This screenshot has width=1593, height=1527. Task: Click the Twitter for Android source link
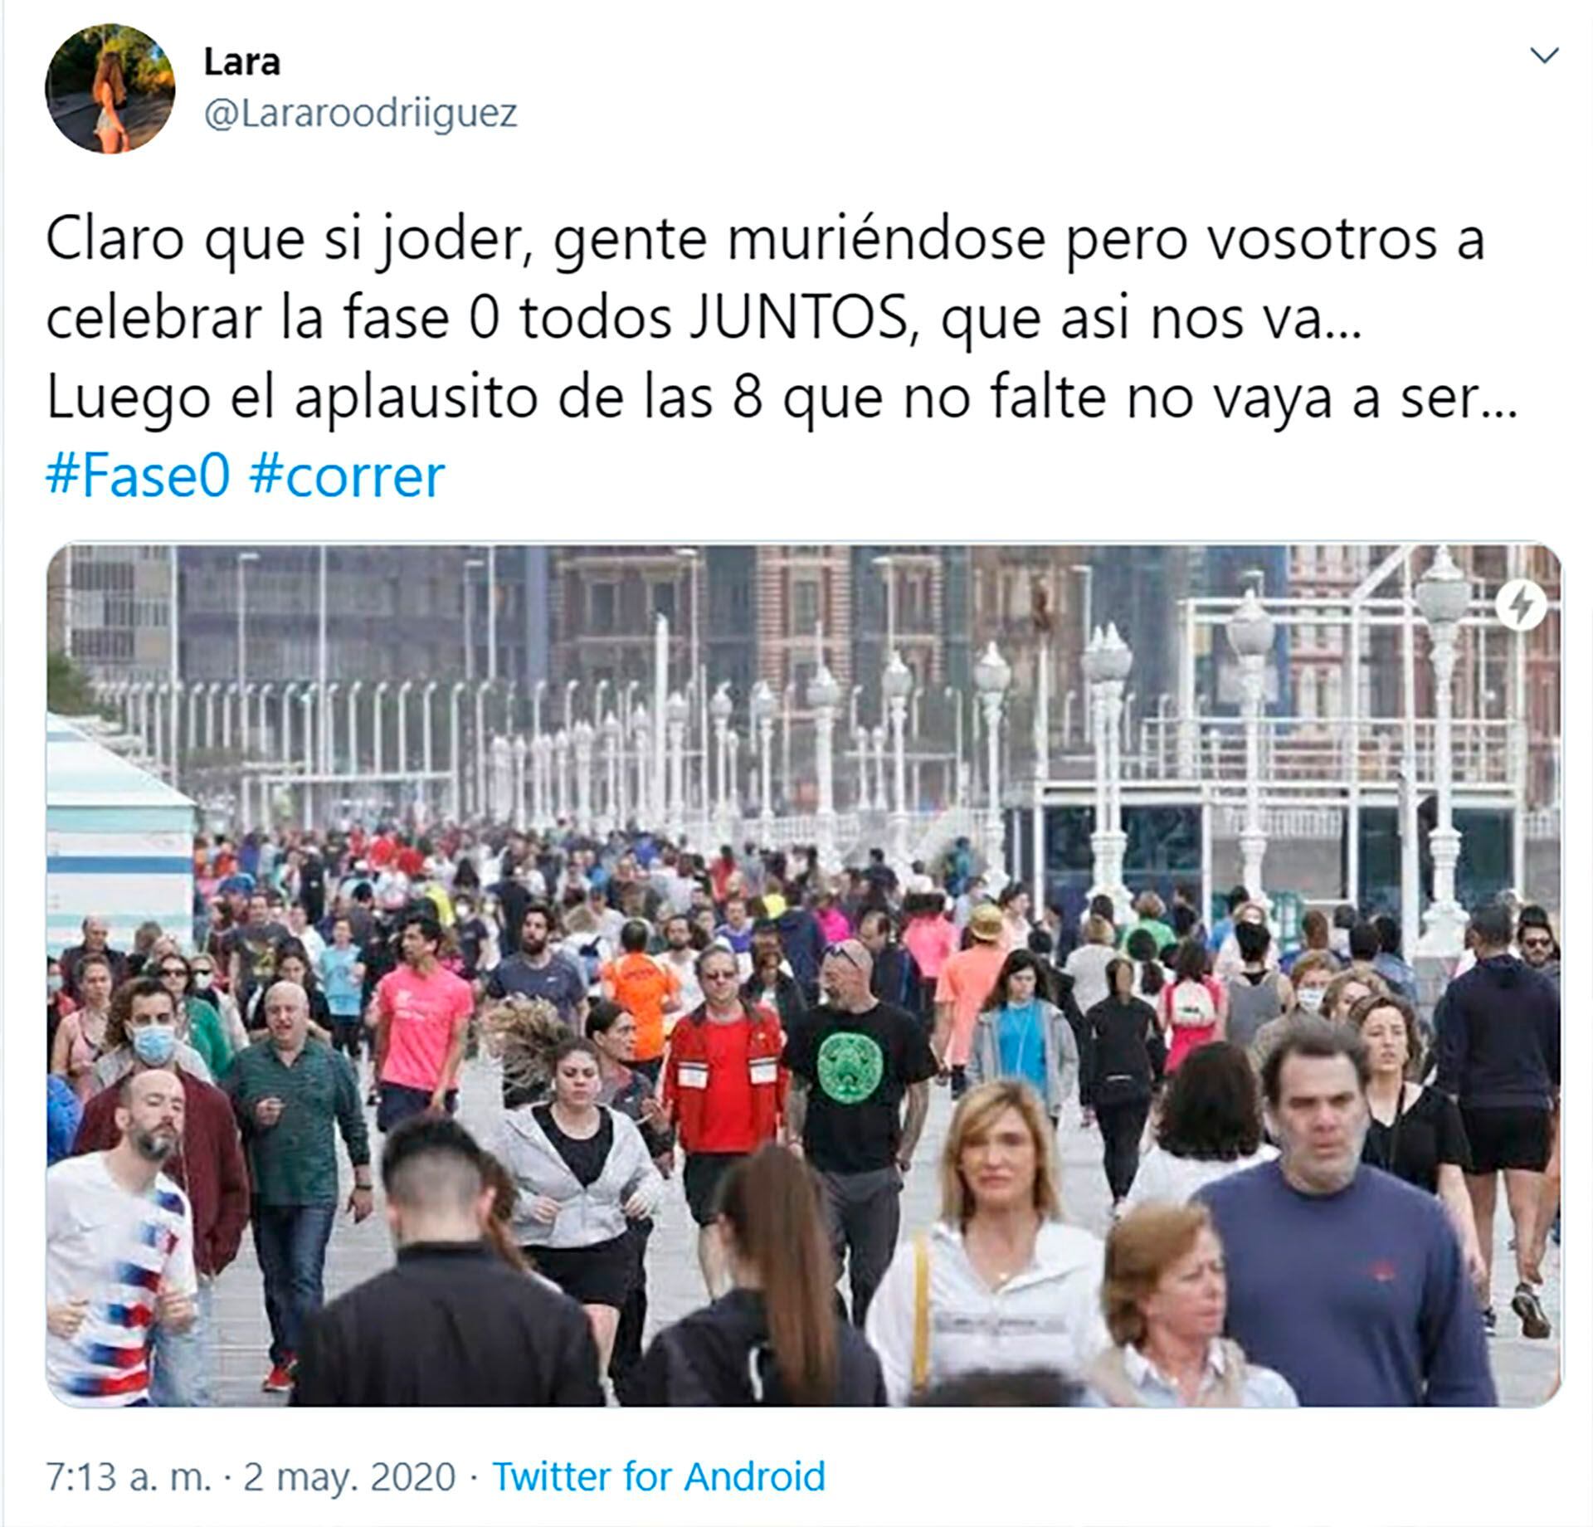click(659, 1476)
